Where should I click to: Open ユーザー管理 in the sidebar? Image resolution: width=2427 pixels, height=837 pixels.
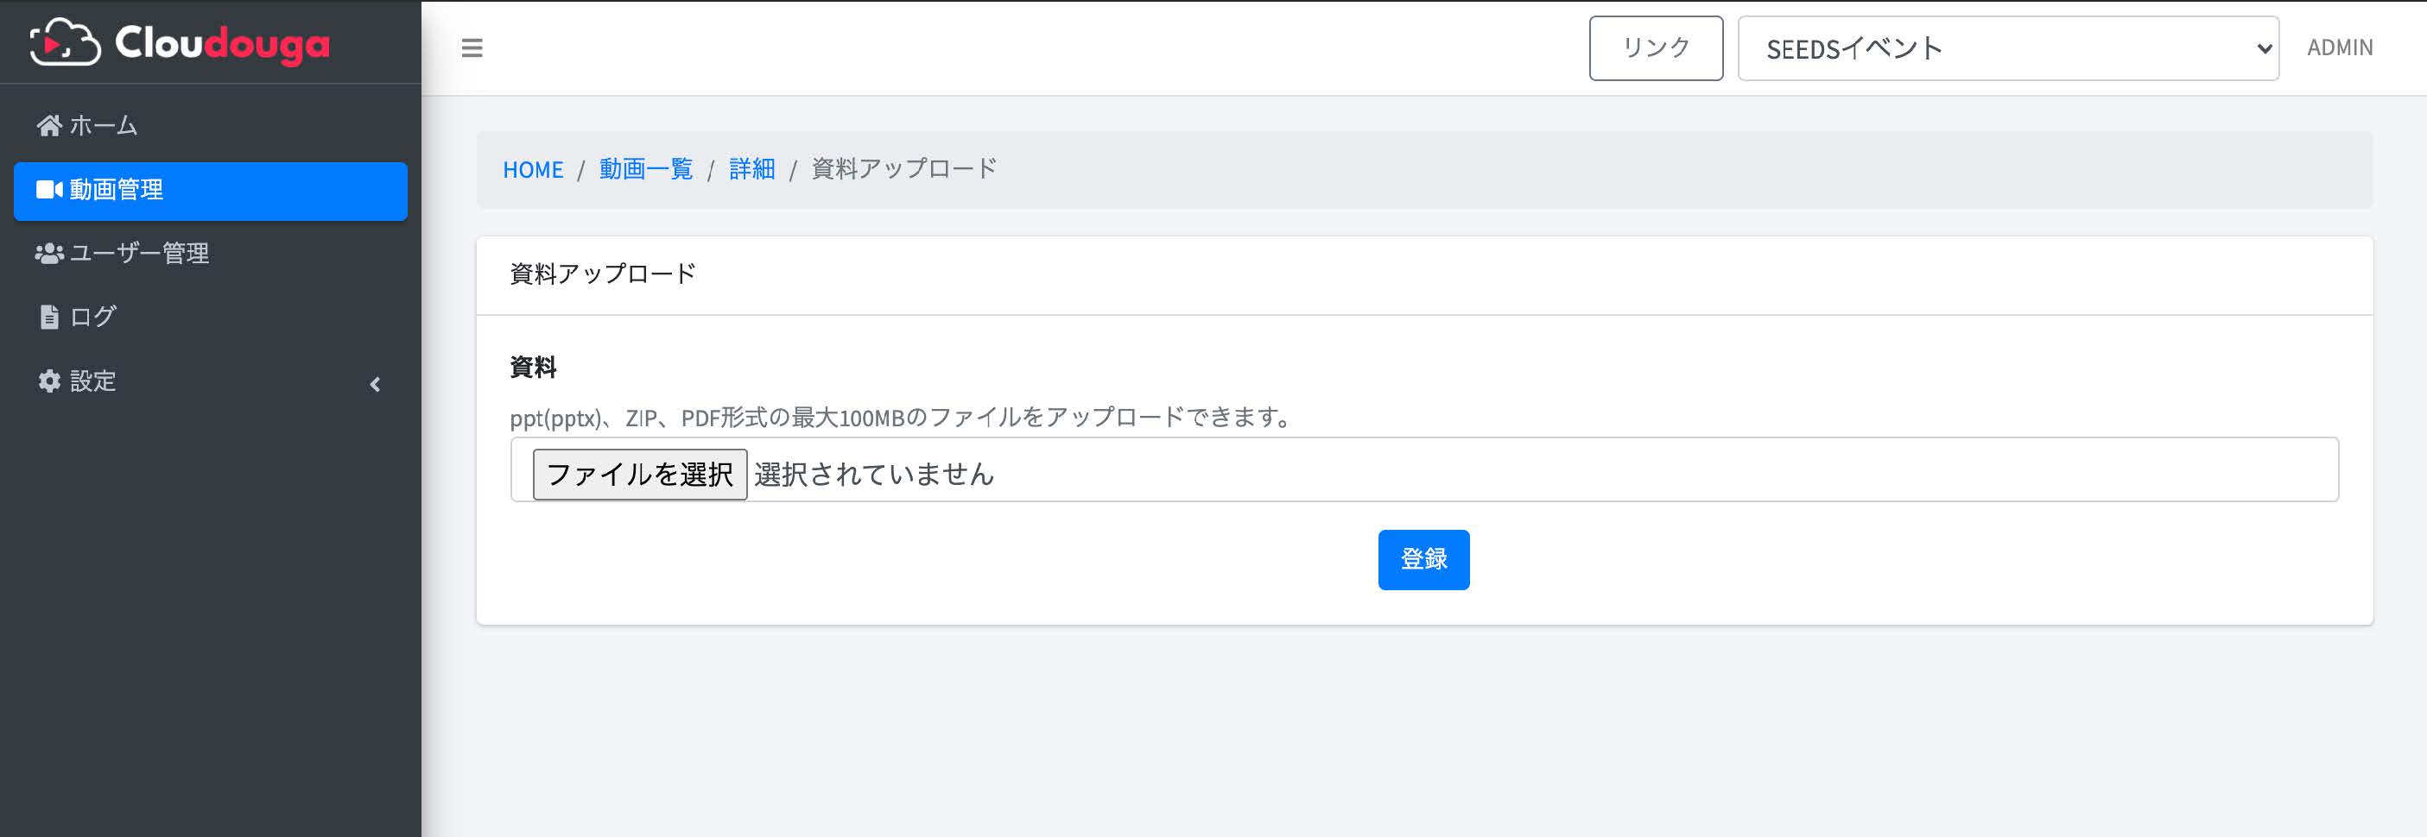[211, 254]
